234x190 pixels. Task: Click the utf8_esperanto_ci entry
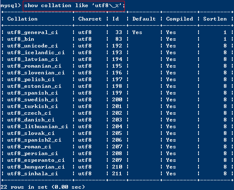click(x=36, y=160)
